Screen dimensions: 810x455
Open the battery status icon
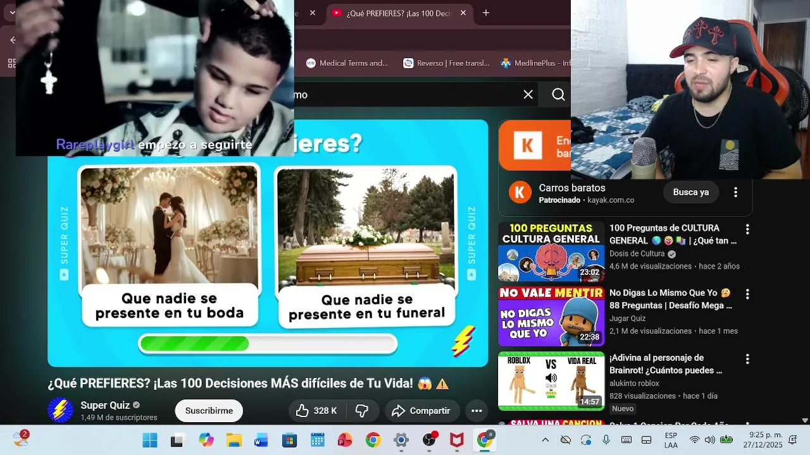click(726, 440)
